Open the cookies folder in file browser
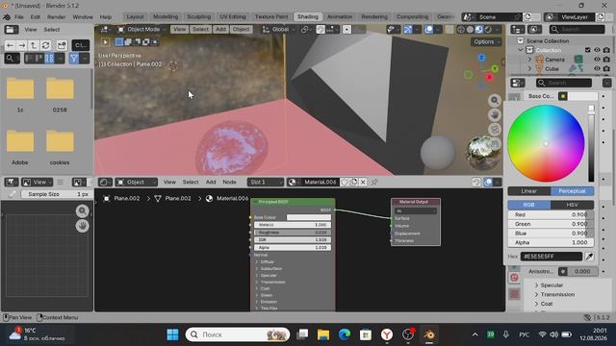This screenshot has height=346, width=616. (x=60, y=147)
